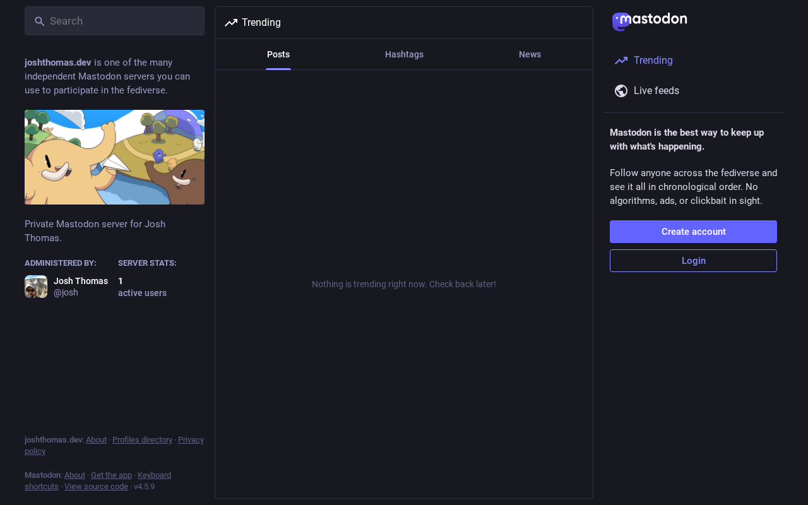Image resolution: width=808 pixels, height=505 pixels.
Task: Click the Login button
Action: click(x=693, y=261)
